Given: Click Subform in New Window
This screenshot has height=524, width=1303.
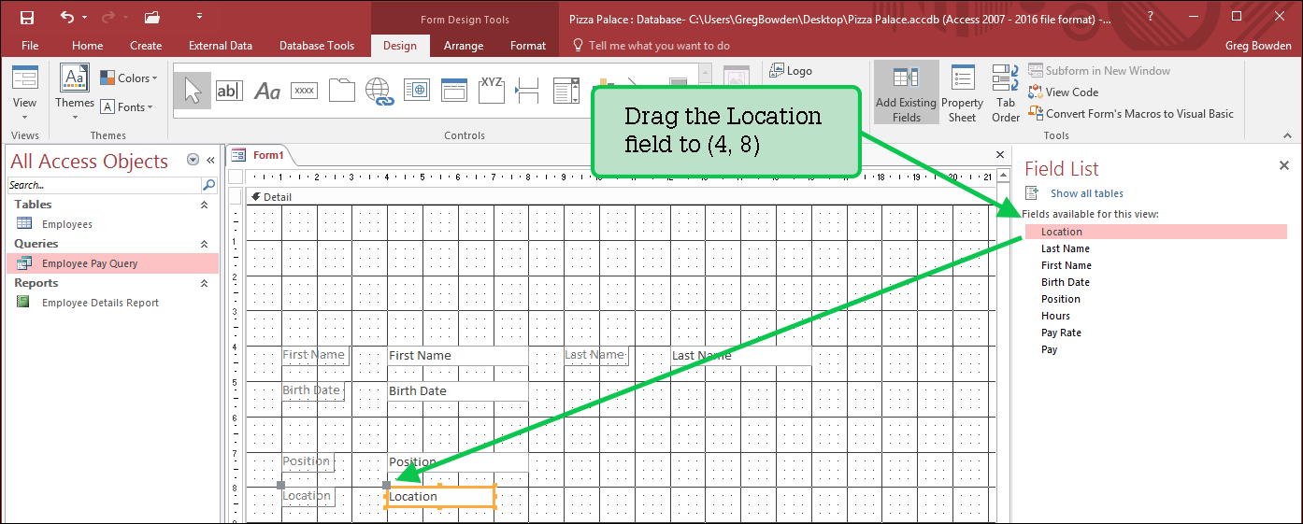Looking at the screenshot, I should click(1099, 70).
